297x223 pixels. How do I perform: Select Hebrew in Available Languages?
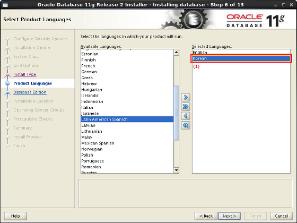[127, 84]
